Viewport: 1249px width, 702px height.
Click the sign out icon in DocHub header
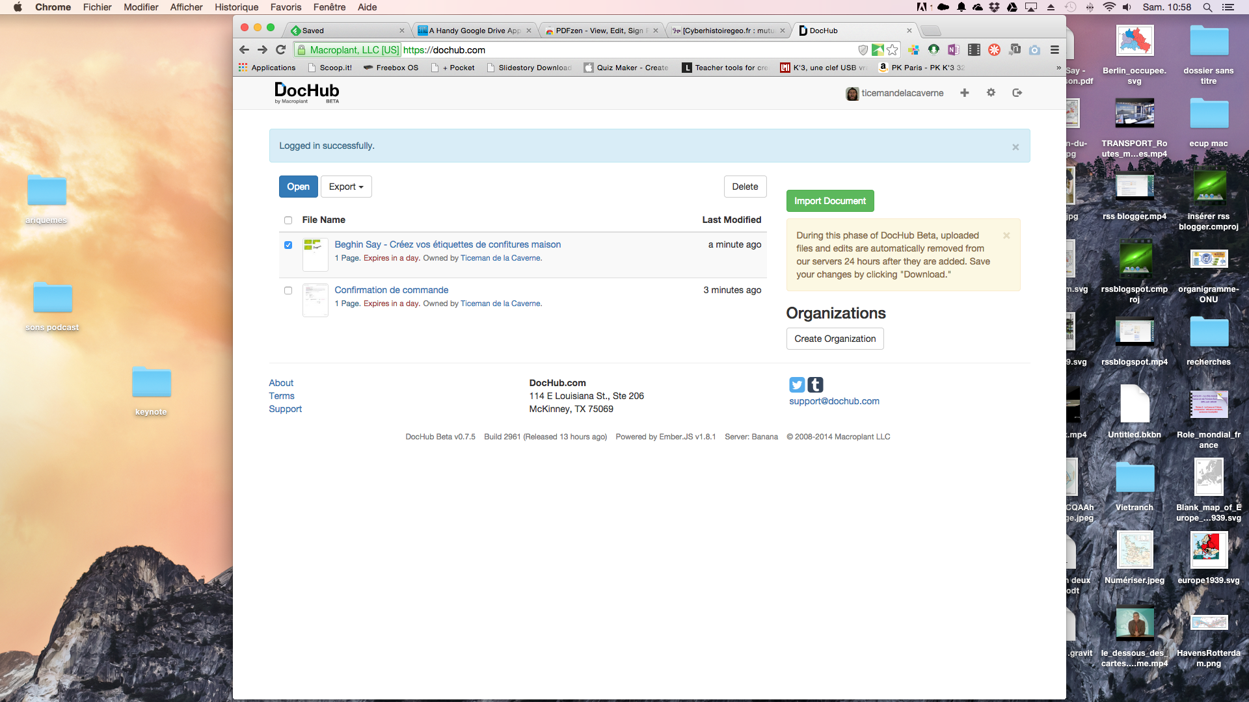[x=1017, y=93]
